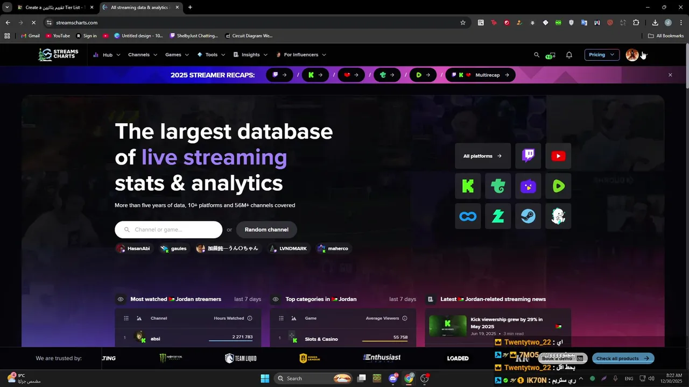Open the Twitch streamer recap pill
This screenshot has height=387, width=689.
coord(279,75)
